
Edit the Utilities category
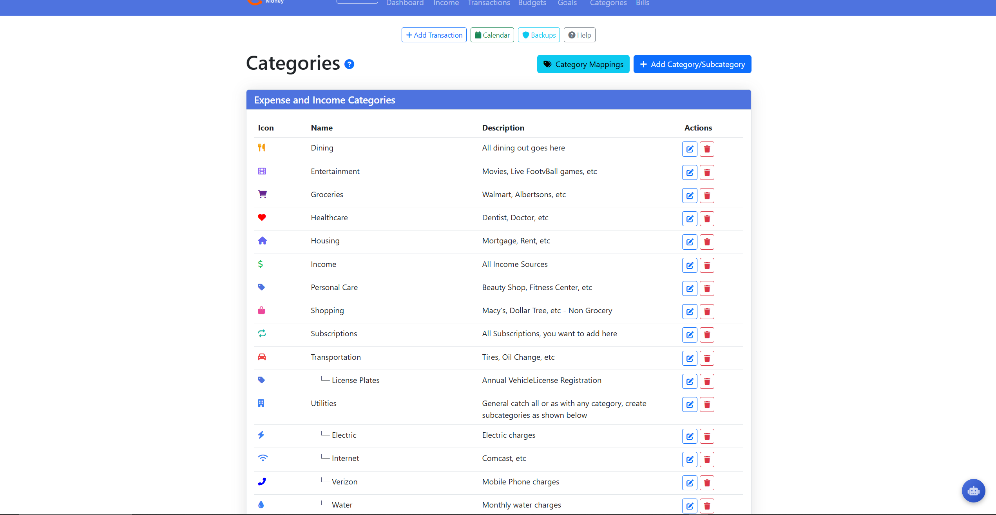(689, 404)
